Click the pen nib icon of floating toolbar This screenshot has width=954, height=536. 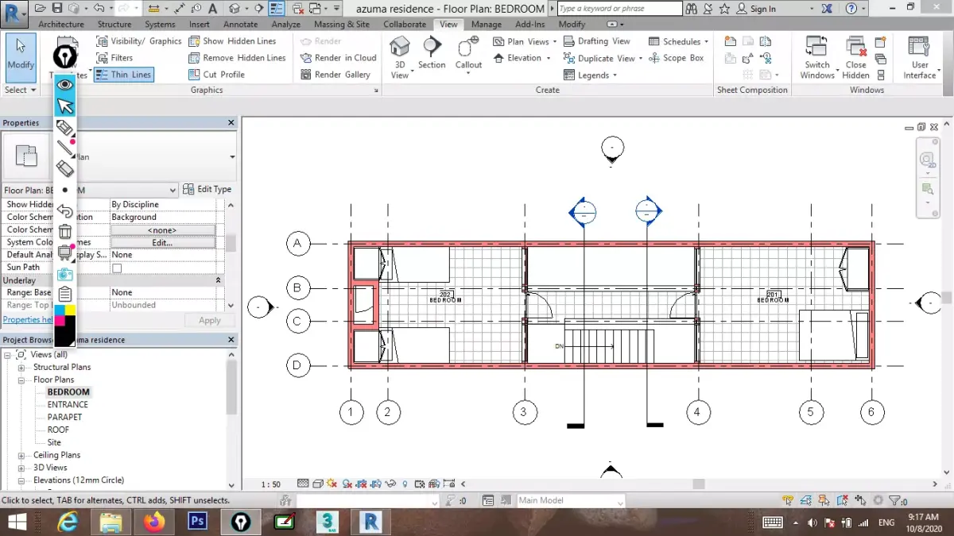64,56
